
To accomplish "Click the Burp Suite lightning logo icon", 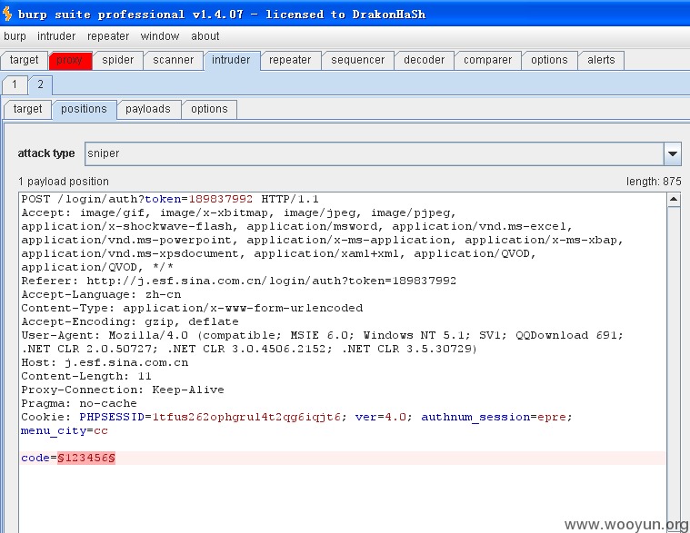I will [x=7, y=14].
